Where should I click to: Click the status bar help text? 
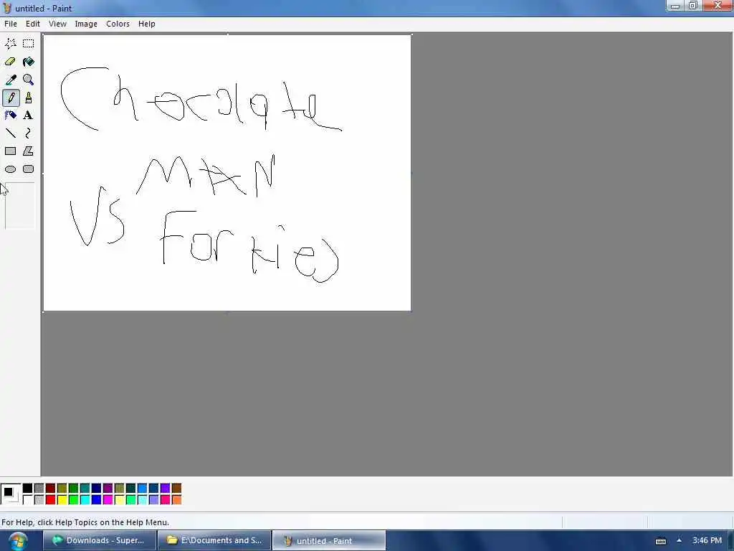coord(85,522)
